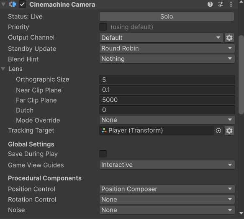
Task: Click the Standby Update label
Action: click(x=32, y=49)
